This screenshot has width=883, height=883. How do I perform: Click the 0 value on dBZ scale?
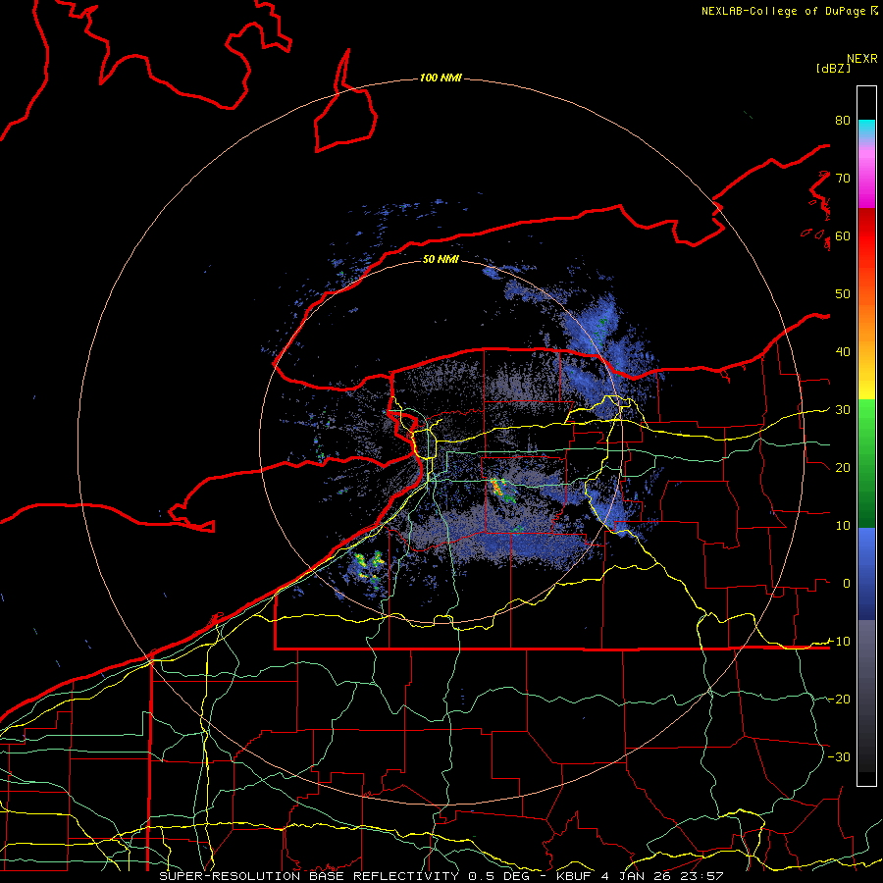click(x=847, y=584)
